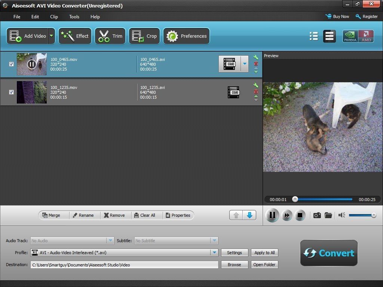Open the File menu

tap(17, 16)
